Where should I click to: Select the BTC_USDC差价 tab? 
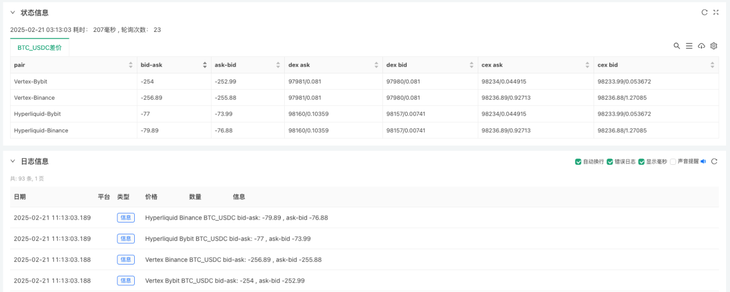tap(39, 48)
